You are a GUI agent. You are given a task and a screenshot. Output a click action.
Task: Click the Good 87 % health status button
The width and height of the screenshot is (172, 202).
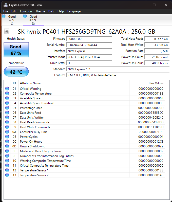(16, 50)
